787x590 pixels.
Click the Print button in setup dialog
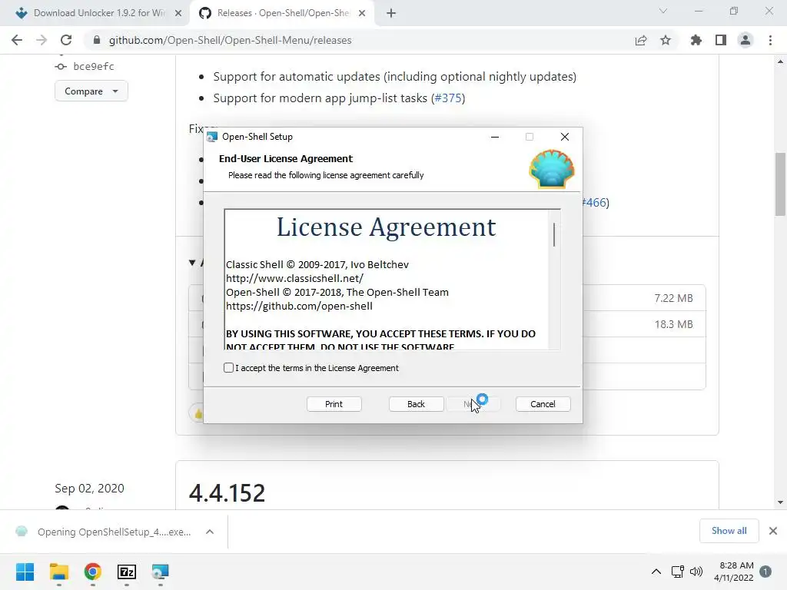[334, 404]
